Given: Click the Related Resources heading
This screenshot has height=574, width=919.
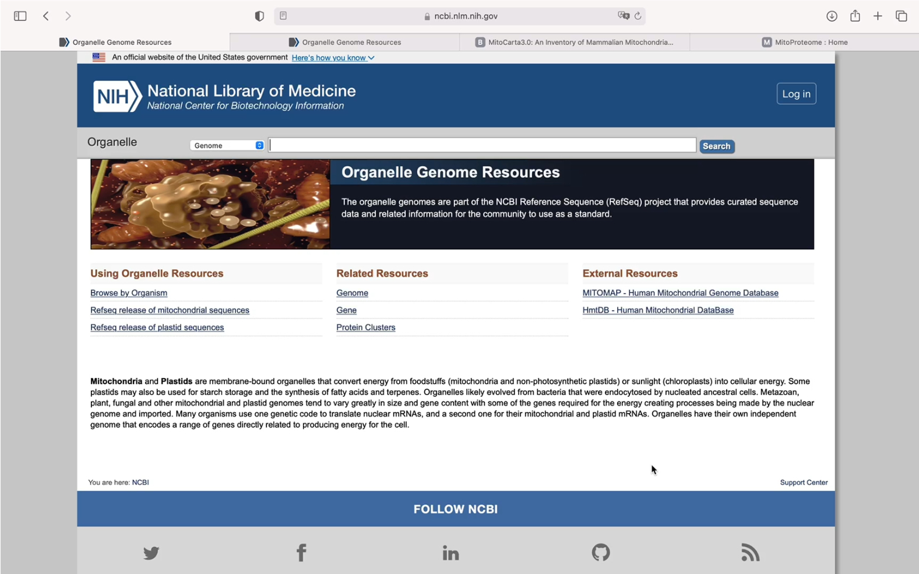Looking at the screenshot, I should 382,274.
